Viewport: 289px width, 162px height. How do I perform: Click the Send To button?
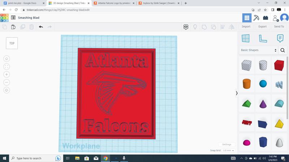pos(279,27)
